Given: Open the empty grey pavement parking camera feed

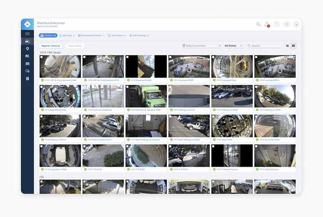Looking at the screenshot, I should (x=189, y=96).
